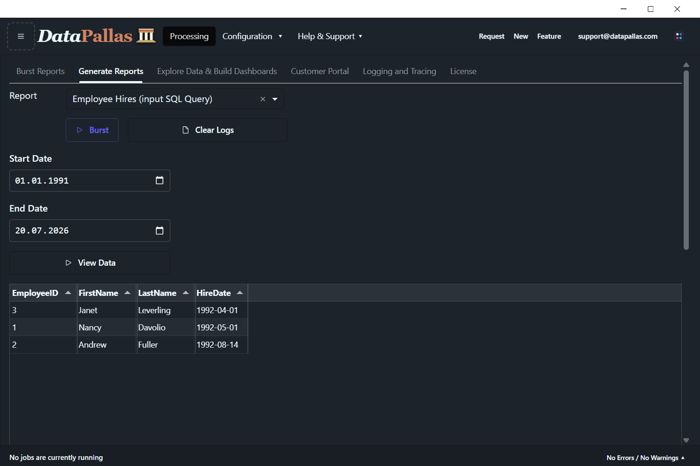
Task: Open End Date calendar picker
Action: [x=160, y=231]
